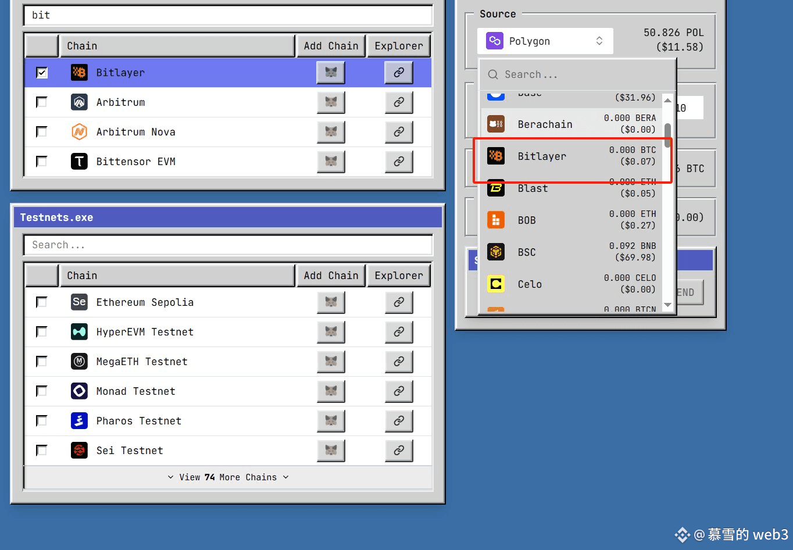Click the Source dropdown search field
Image resolution: width=793 pixels, height=550 pixels.
click(577, 74)
